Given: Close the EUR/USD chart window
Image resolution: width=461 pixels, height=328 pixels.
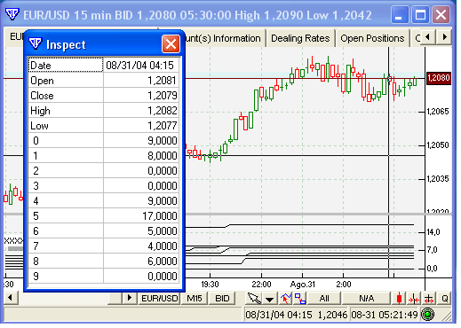Looking at the screenshot, I should click(x=441, y=14).
